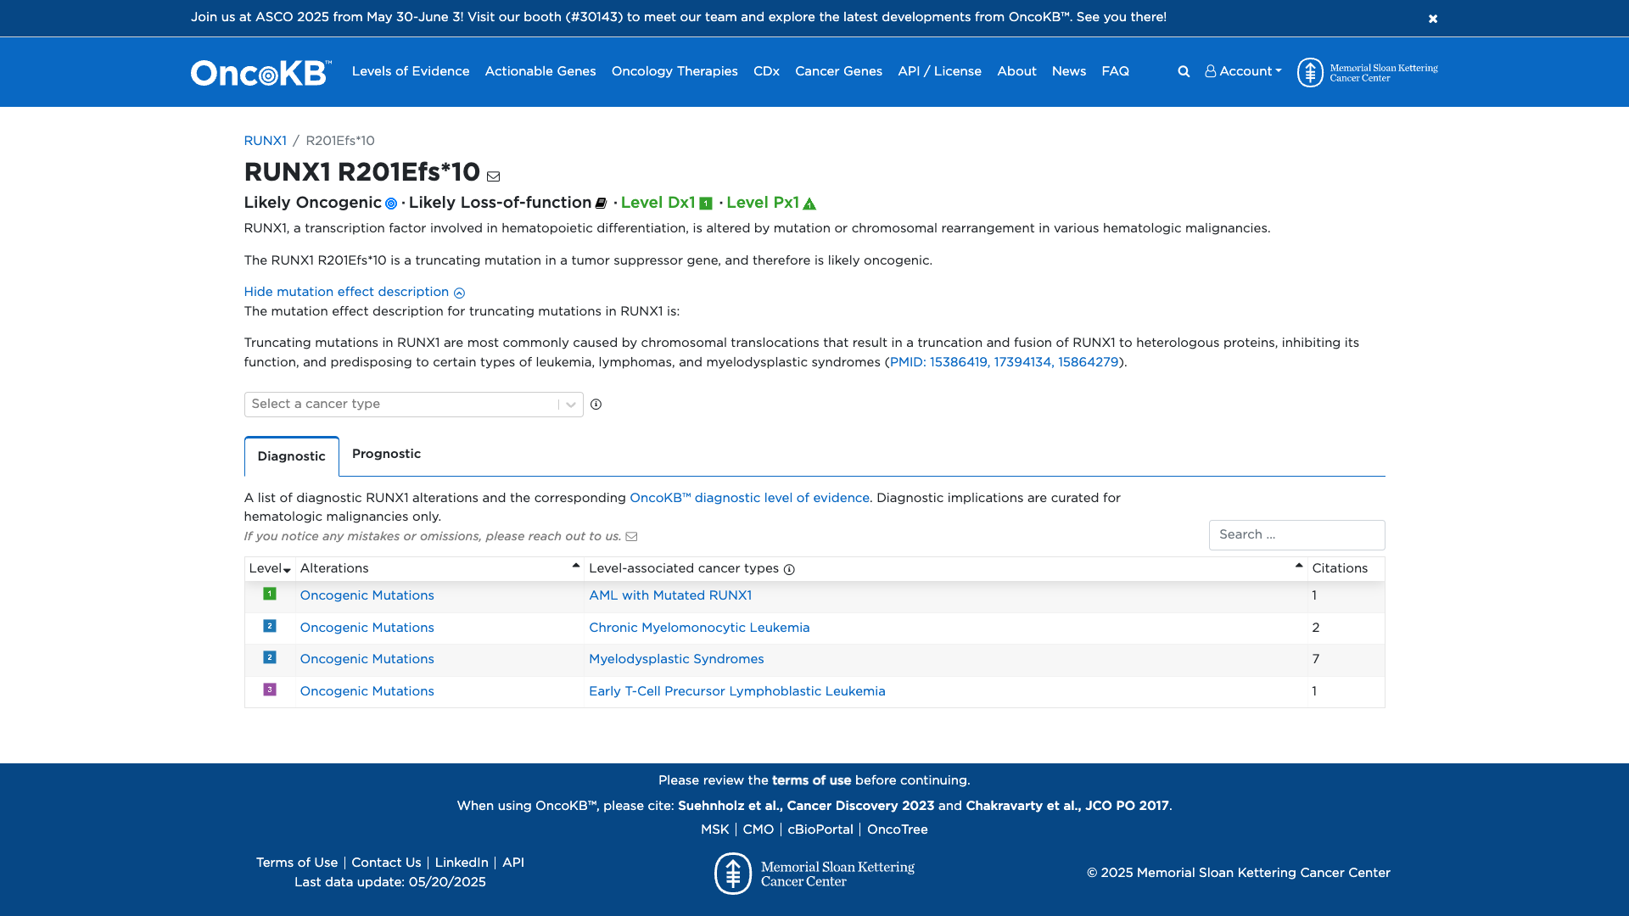Close the ASCO 2025 announcement banner
Image resolution: width=1629 pixels, height=916 pixels.
tap(1432, 19)
